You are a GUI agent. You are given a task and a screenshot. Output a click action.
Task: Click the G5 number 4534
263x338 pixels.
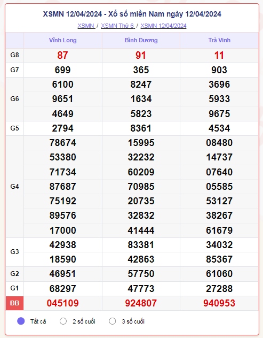coord(219,128)
